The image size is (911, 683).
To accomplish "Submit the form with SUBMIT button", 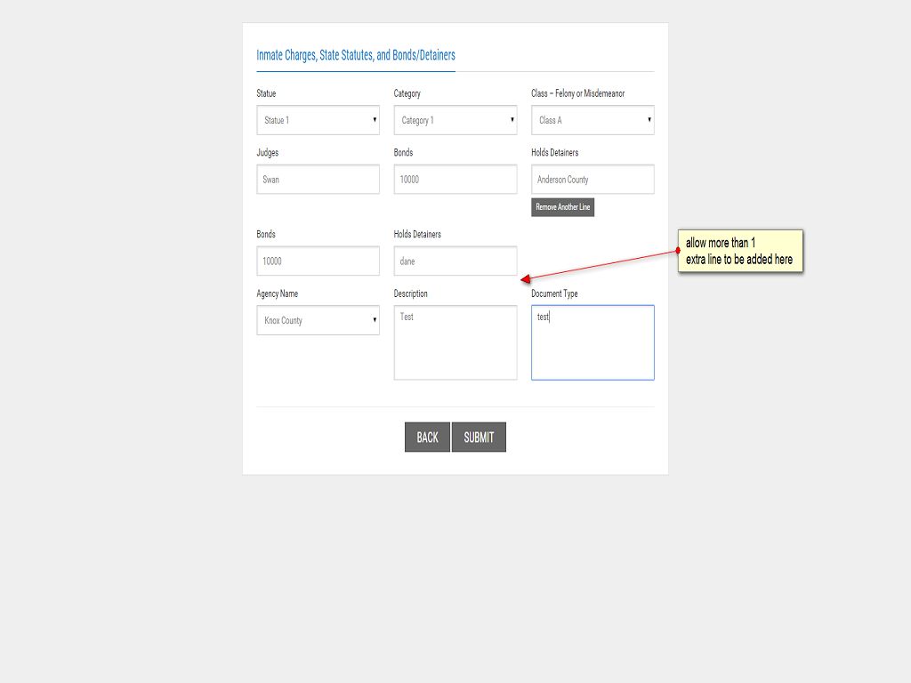I will [479, 437].
